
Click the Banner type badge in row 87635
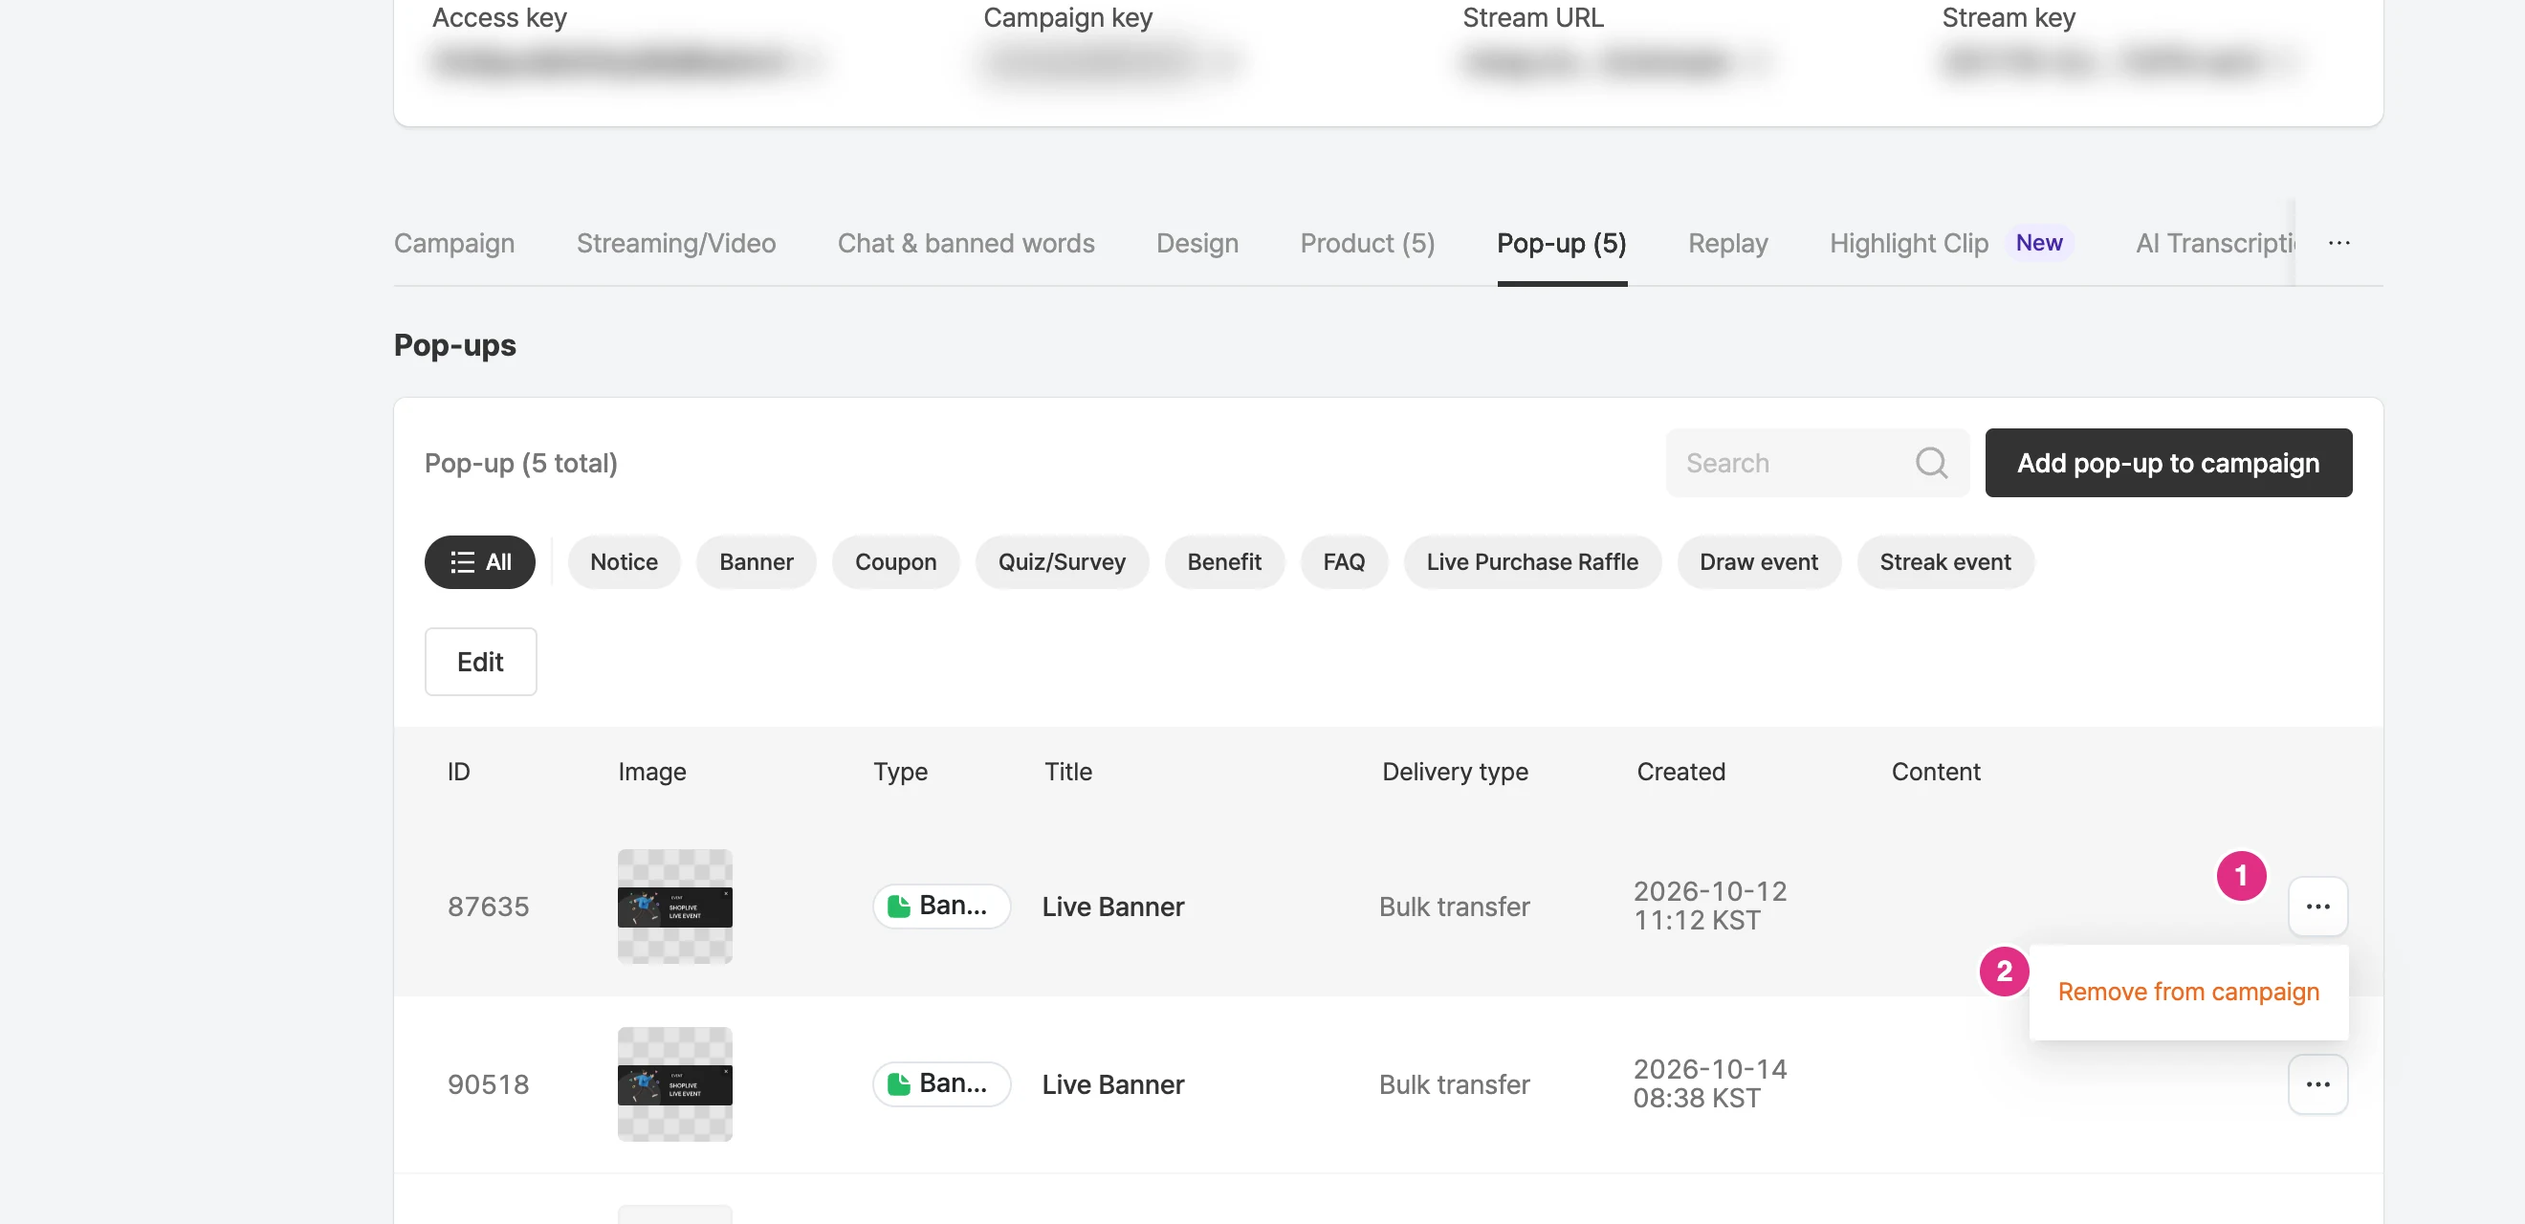point(941,907)
